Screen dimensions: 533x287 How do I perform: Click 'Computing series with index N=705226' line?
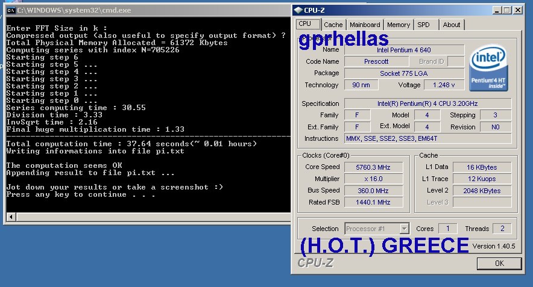(x=93, y=50)
